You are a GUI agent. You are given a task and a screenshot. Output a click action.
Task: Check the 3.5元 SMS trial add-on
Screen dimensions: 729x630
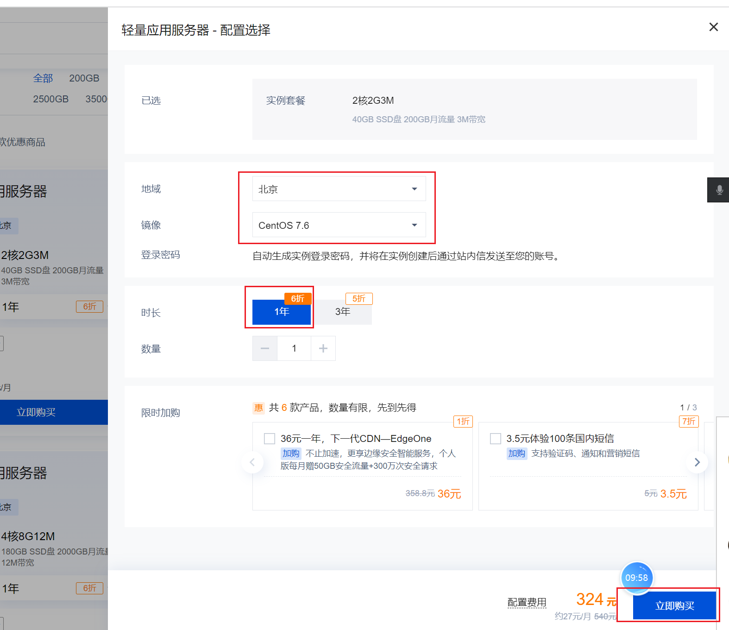coord(496,439)
